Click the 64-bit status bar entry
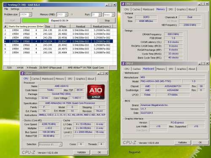This screenshot has width=211, height=158. [x=20, y=68]
